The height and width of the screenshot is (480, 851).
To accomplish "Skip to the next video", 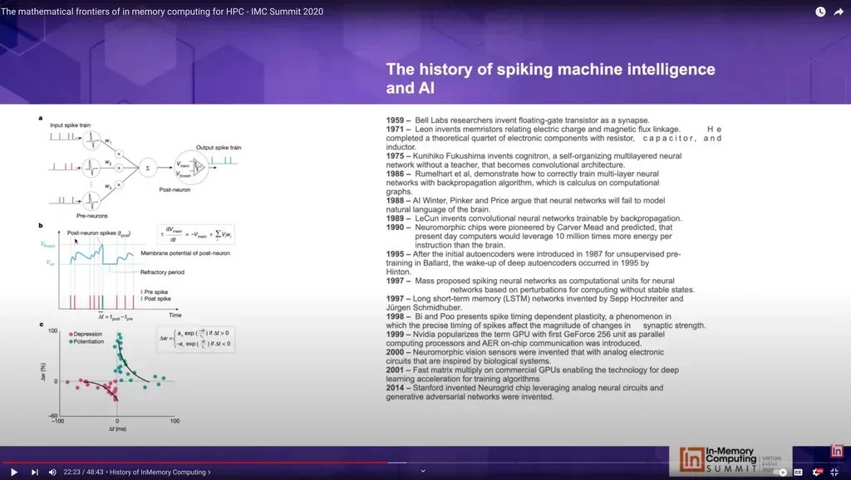I will coord(34,472).
